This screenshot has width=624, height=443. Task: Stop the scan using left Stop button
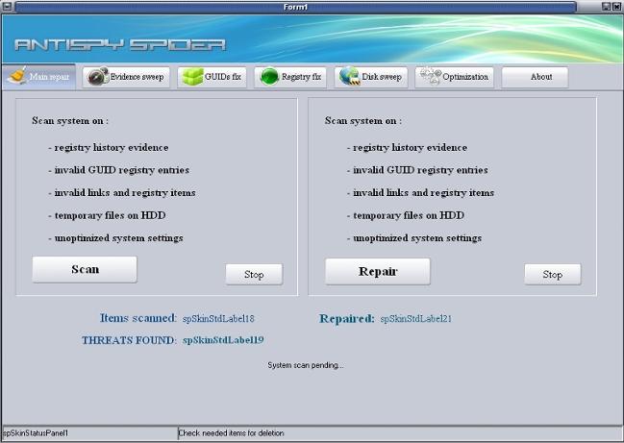point(254,275)
